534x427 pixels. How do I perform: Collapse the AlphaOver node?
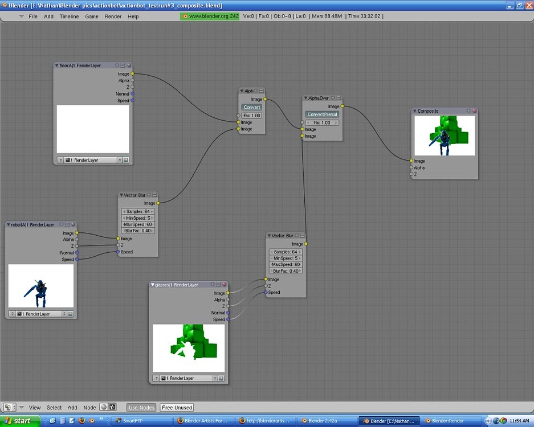click(x=305, y=98)
